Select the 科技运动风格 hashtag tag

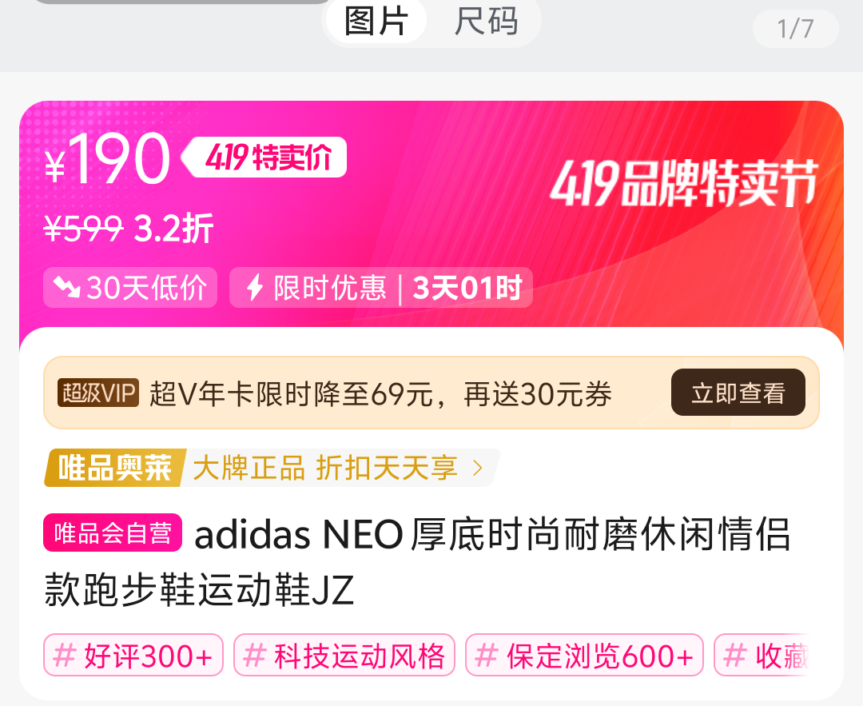tap(344, 656)
